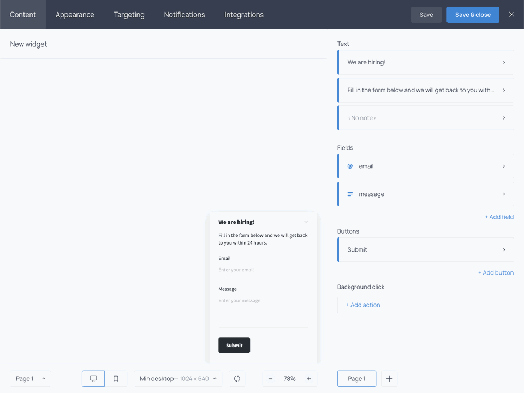The width and height of the screenshot is (524, 393).
Task: Add a new page with the plus icon
Action: tap(389, 378)
